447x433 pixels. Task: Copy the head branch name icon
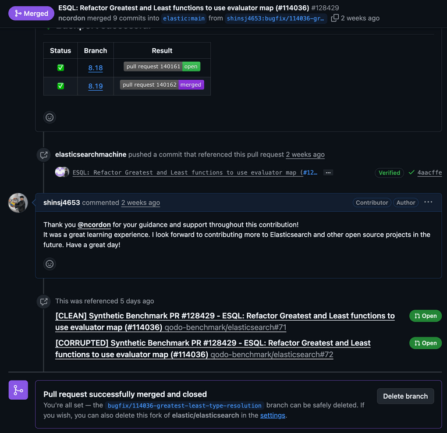335,18
